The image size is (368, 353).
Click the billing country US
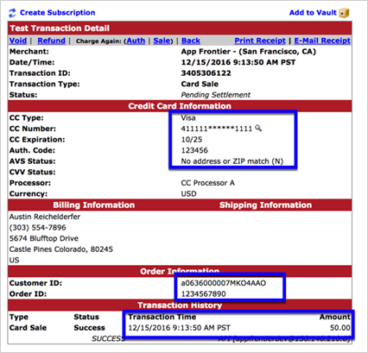click(x=14, y=260)
